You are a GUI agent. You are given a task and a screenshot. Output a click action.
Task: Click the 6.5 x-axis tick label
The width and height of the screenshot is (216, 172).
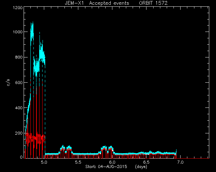click(x=146, y=162)
